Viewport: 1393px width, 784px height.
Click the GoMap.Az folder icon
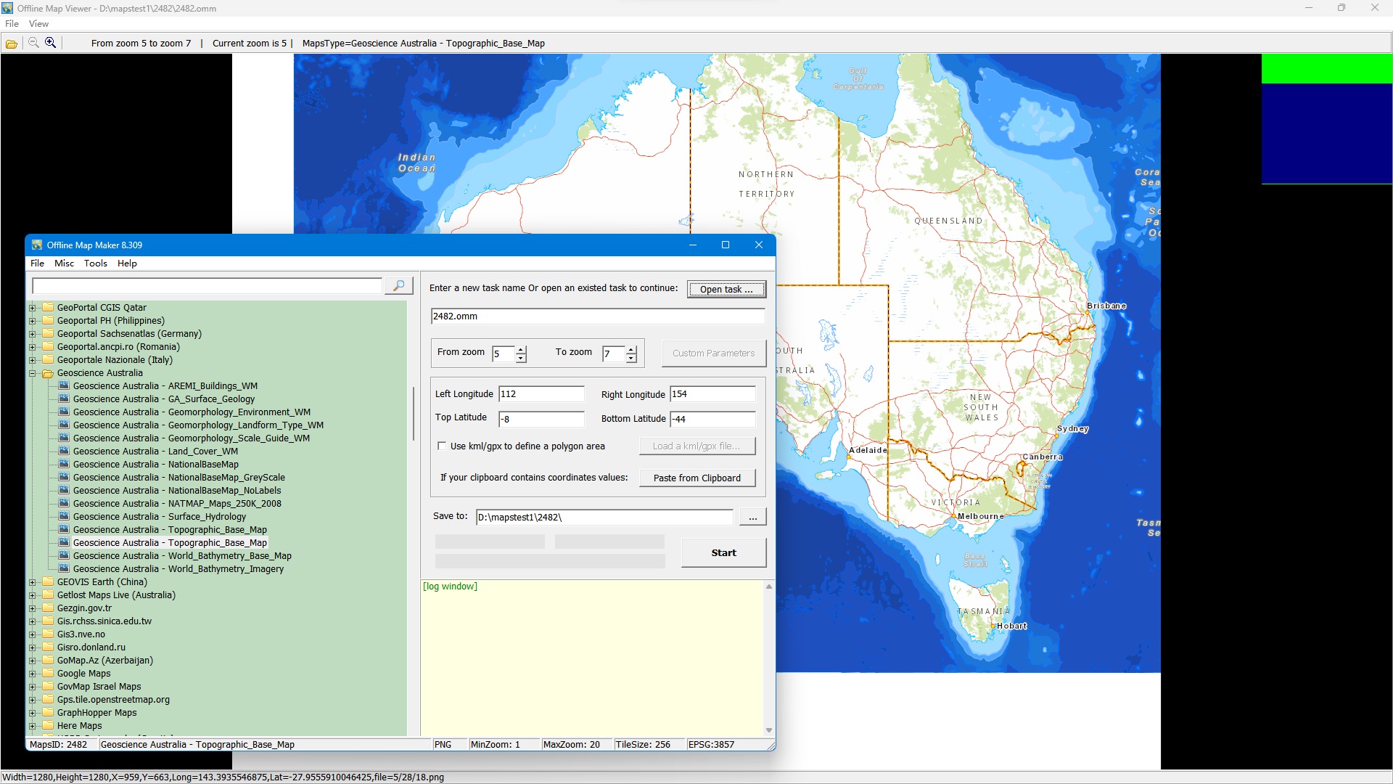pos(48,660)
